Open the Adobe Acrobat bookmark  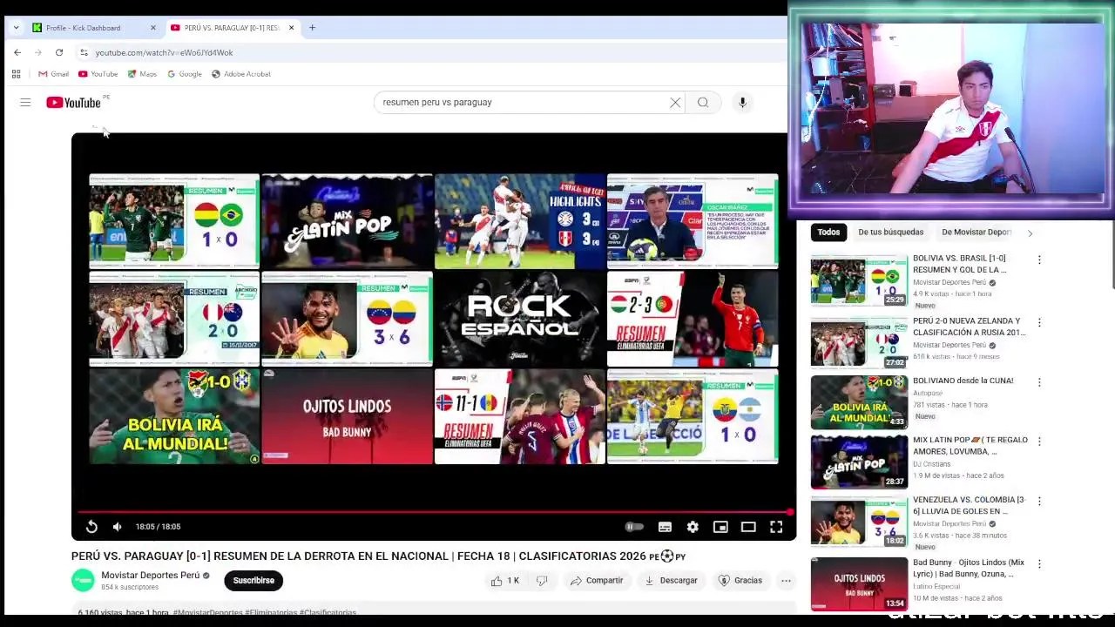click(x=241, y=74)
